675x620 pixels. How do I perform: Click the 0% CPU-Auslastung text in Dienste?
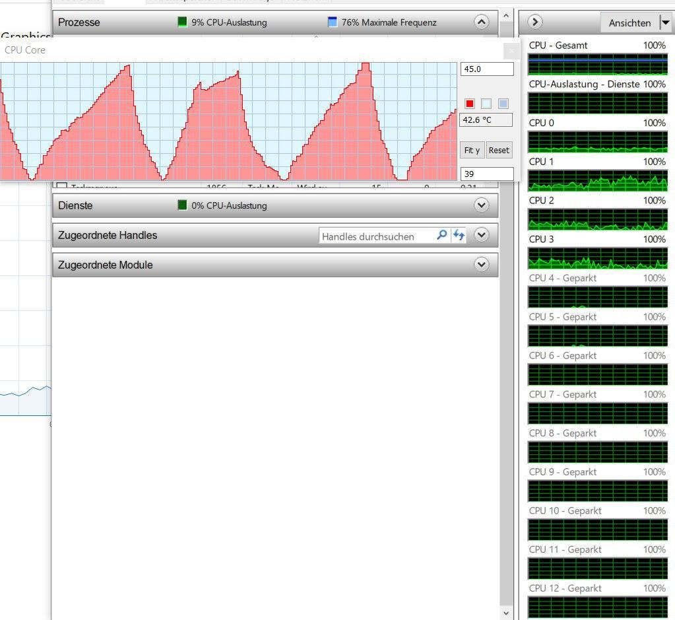229,205
